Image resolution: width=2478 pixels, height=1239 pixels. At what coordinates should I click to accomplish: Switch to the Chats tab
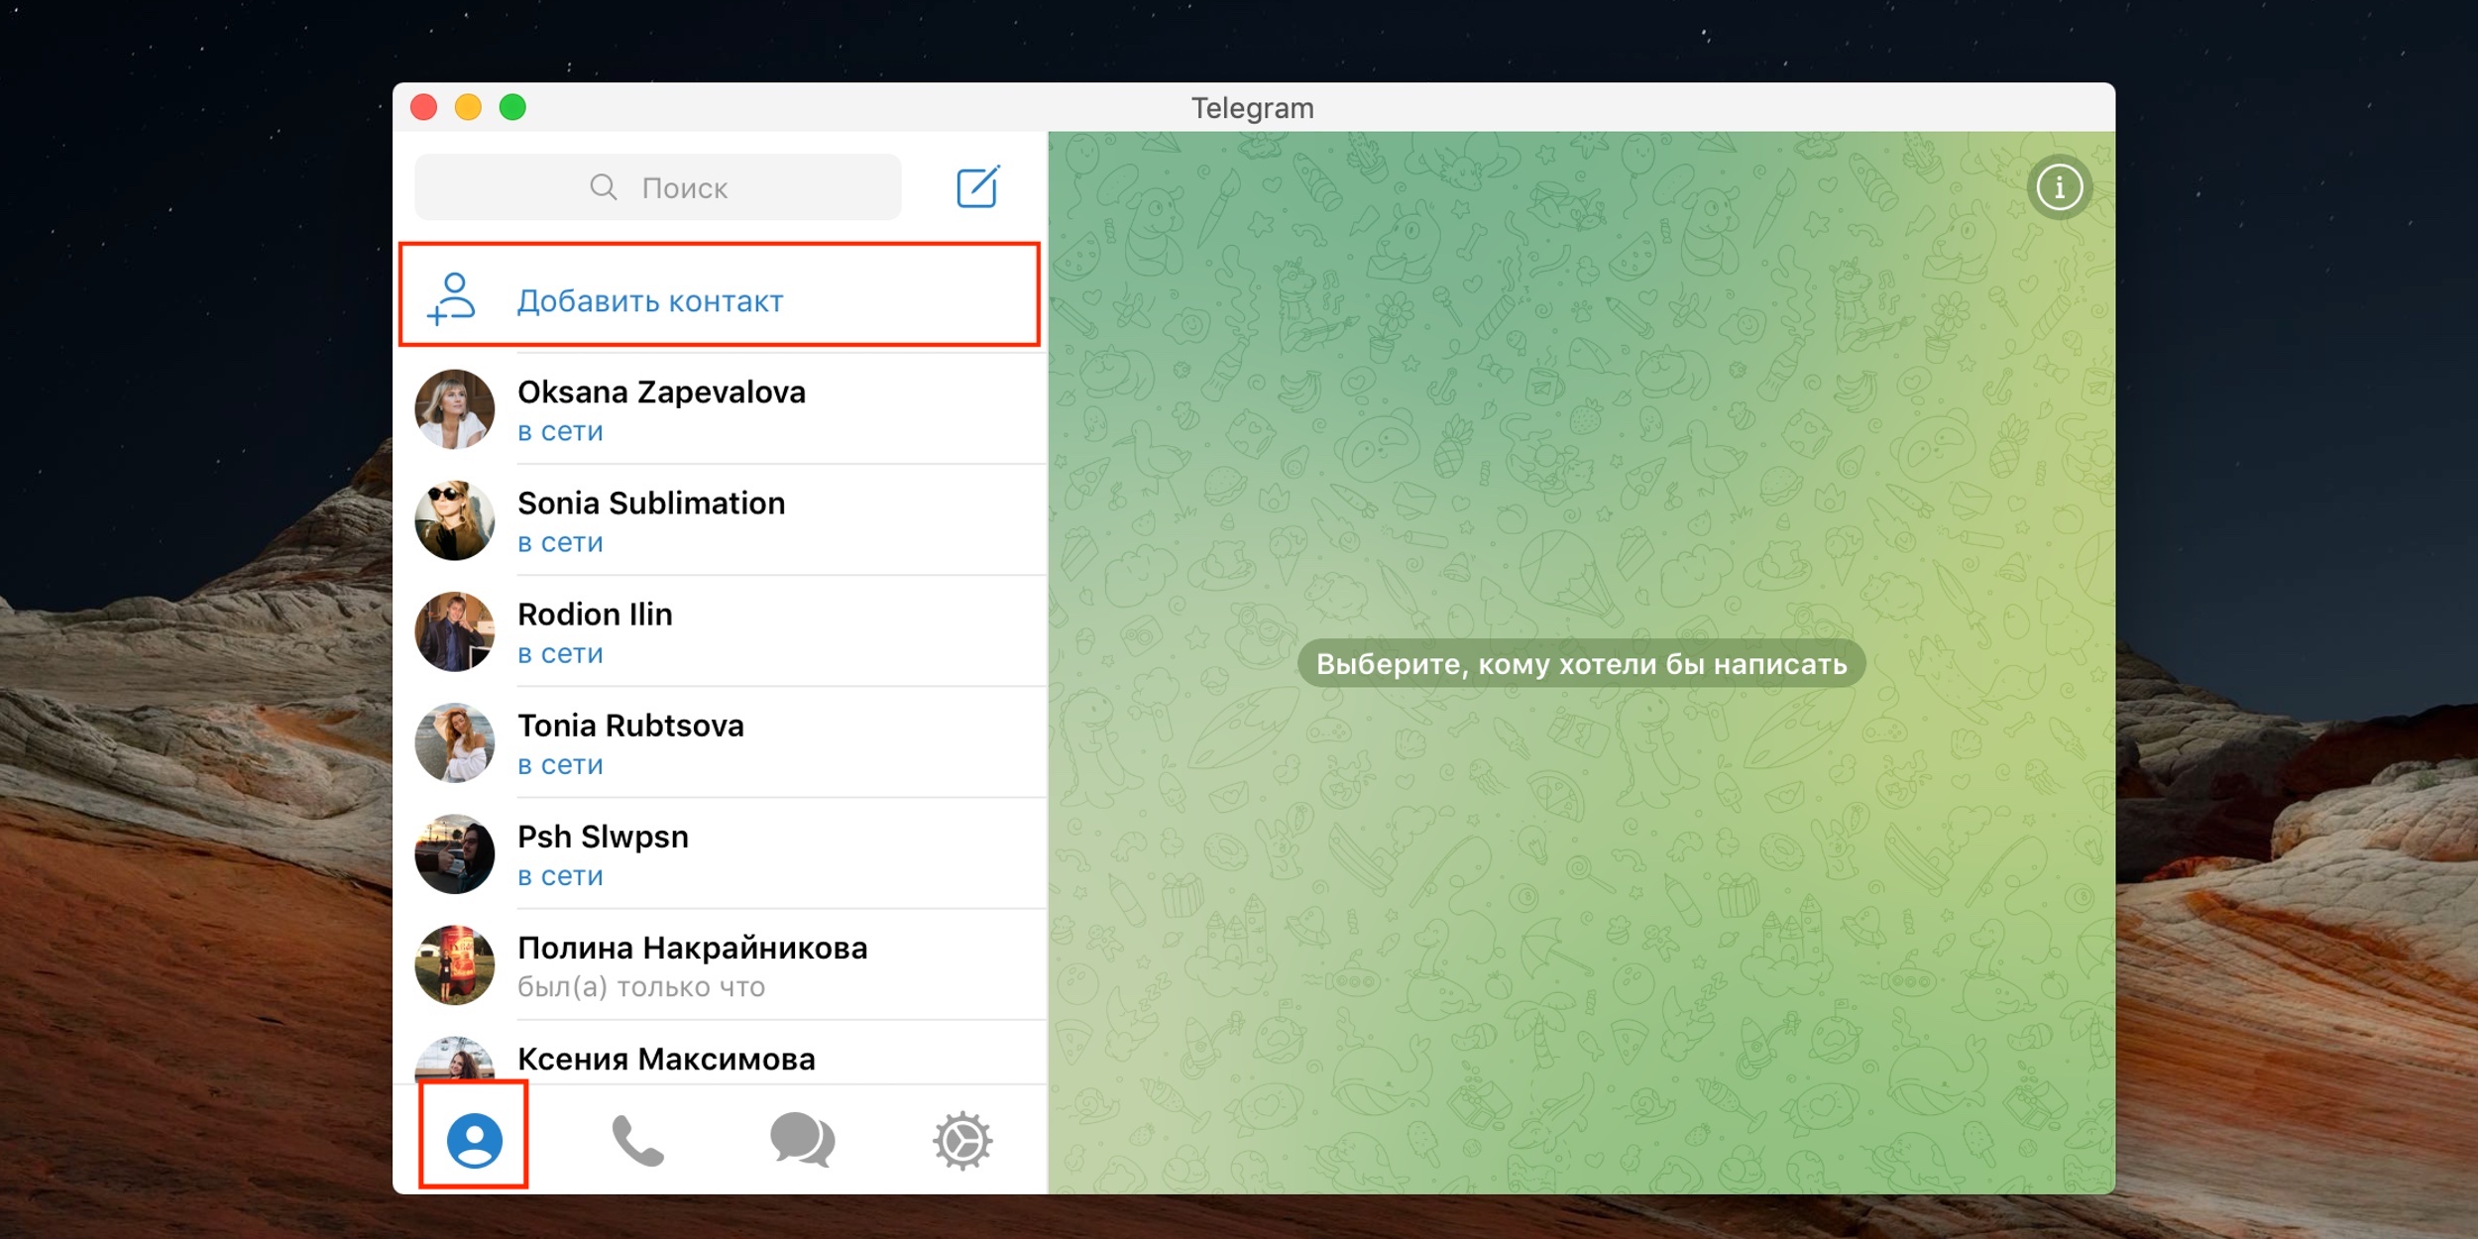[802, 1140]
